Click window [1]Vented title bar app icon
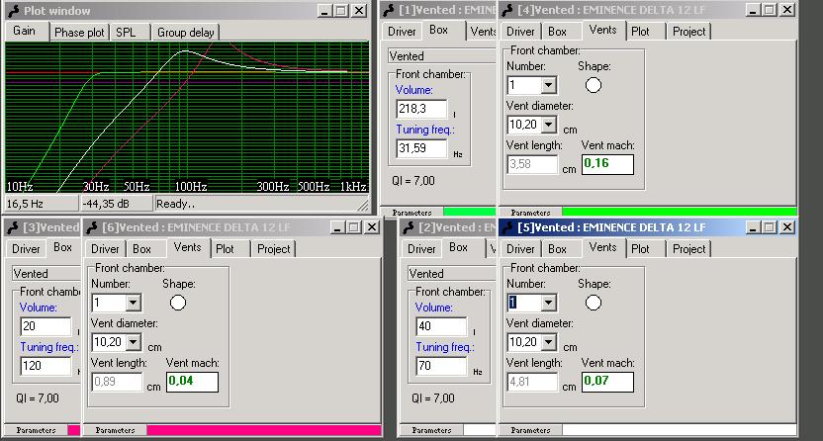The image size is (823, 441). pyautogui.click(x=389, y=10)
